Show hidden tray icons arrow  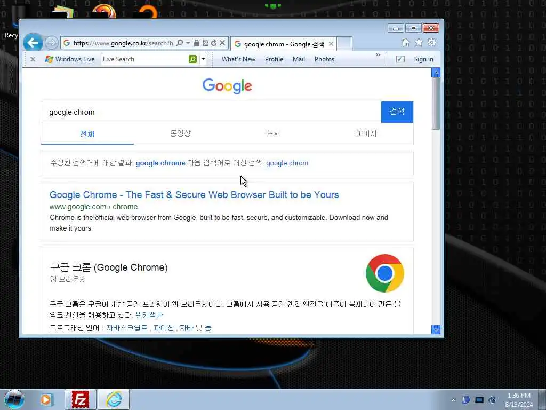(453, 400)
